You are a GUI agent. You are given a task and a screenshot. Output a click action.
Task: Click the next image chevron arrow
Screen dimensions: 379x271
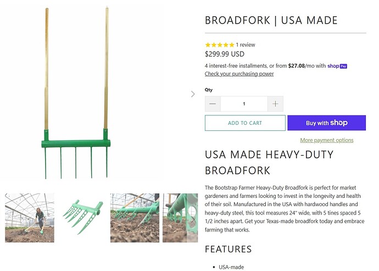coord(193,94)
